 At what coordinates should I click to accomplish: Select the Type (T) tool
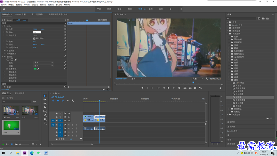coord(45,123)
